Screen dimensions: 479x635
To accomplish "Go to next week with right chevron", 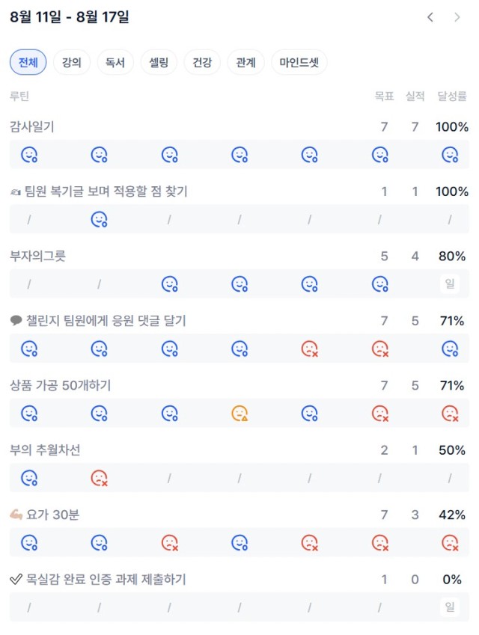I will coord(457,17).
